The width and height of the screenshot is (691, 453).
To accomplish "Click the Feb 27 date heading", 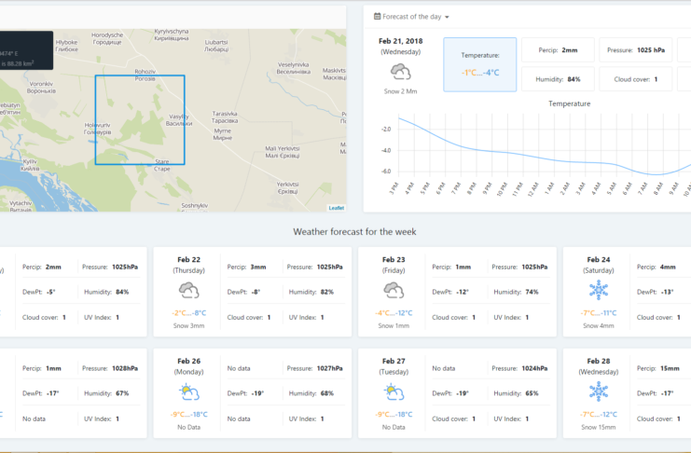I will pos(394,361).
